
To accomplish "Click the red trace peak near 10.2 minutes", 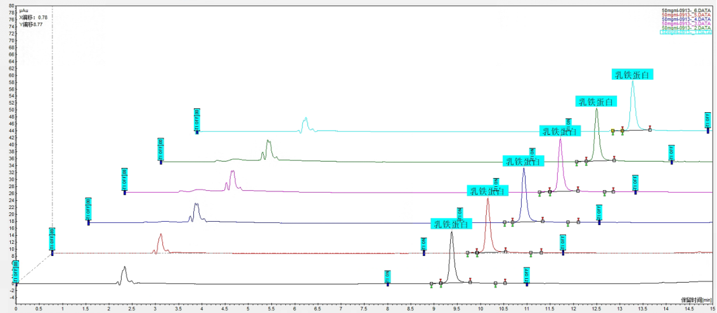I will (x=488, y=200).
